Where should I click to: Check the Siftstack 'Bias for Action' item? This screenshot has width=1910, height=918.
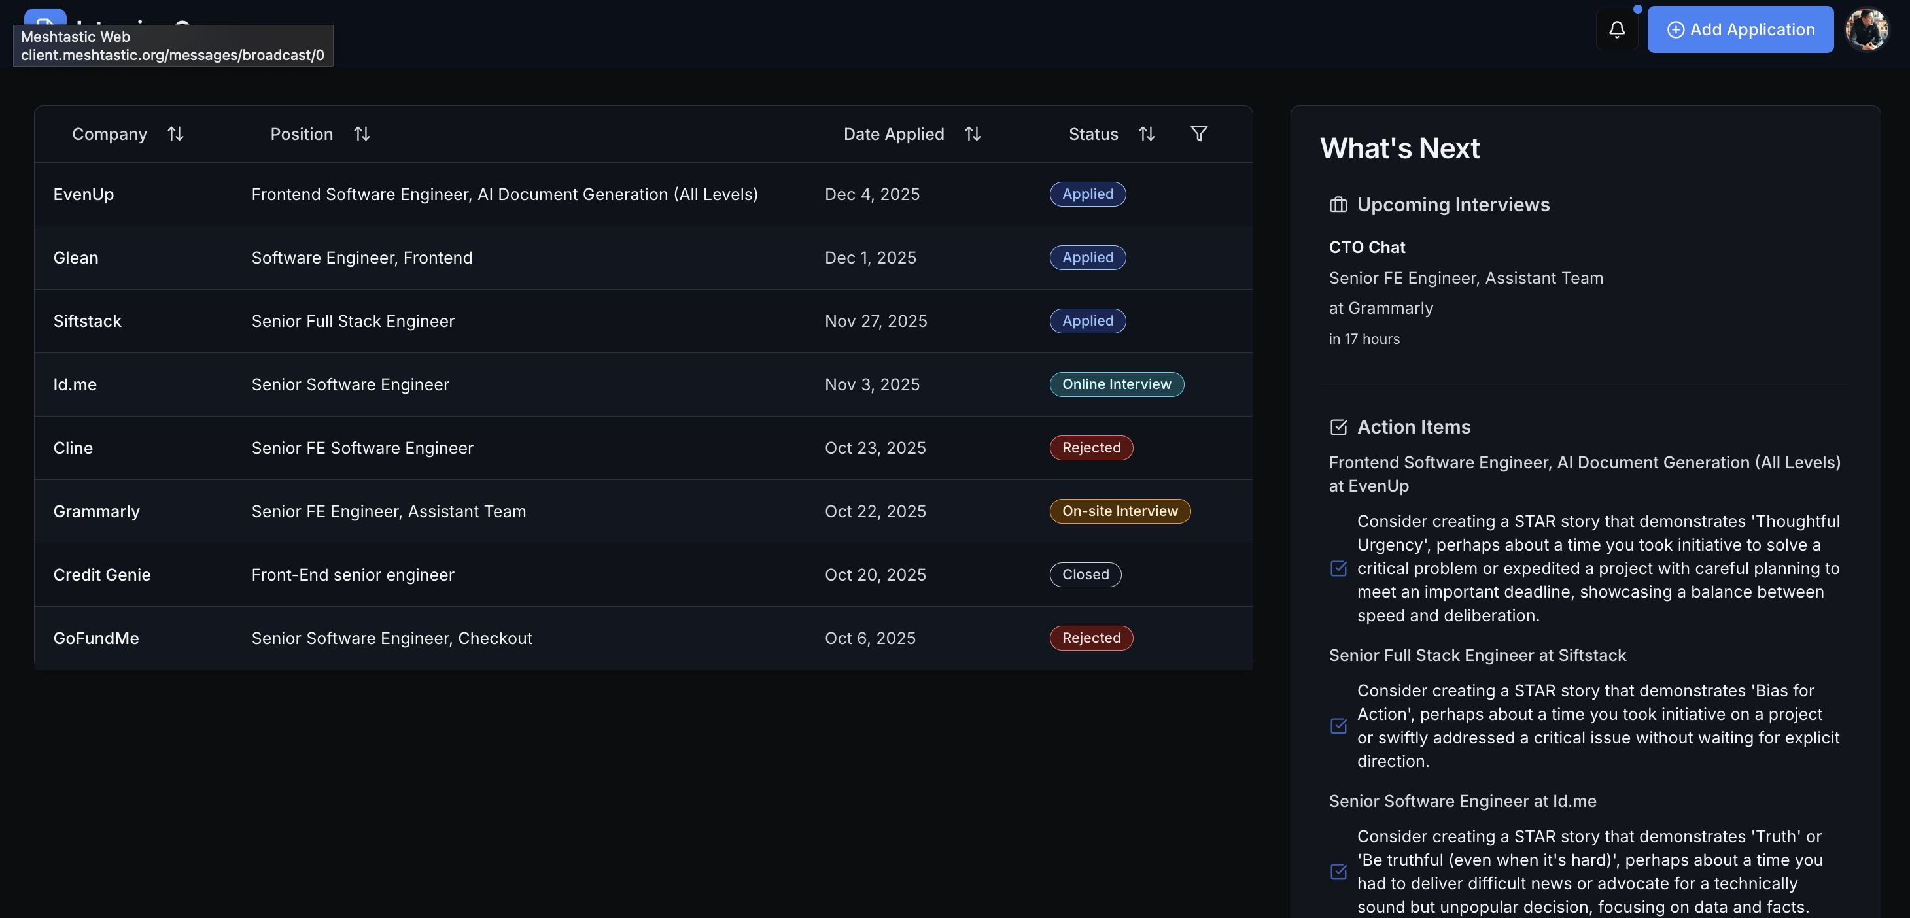1338,726
